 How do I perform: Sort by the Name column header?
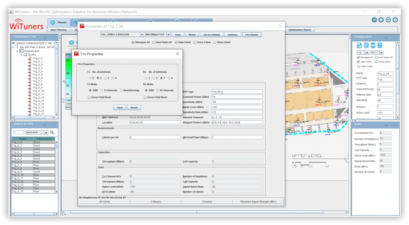22,139
